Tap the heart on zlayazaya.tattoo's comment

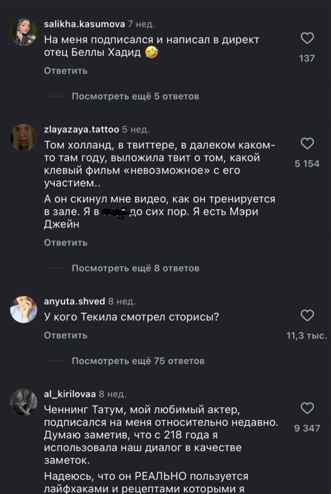pos(308,144)
